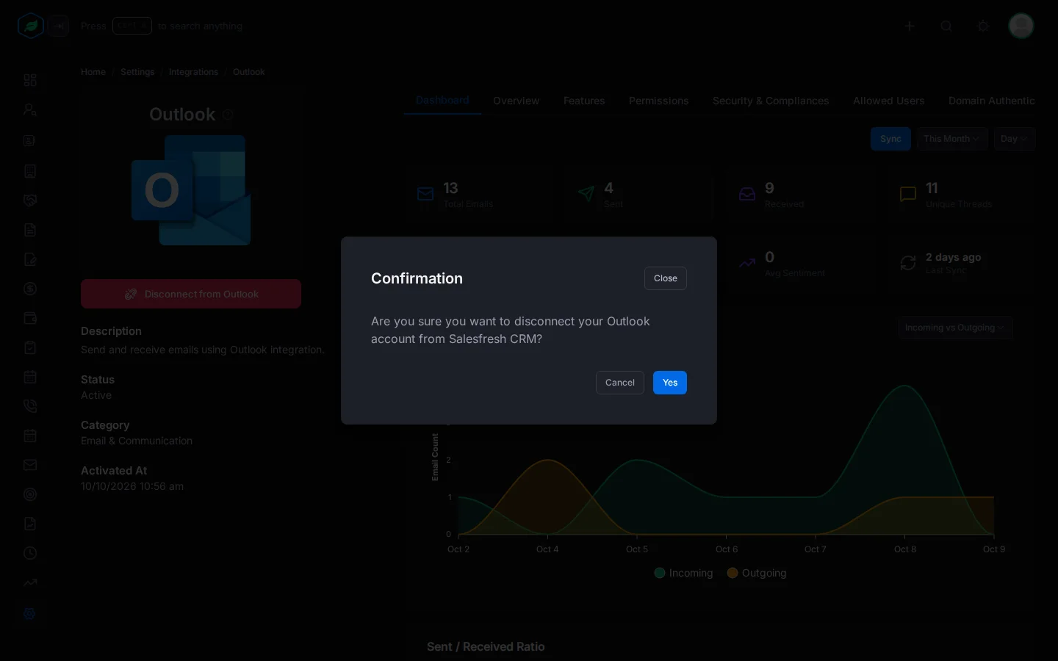Open the Day granularity dropdown
This screenshot has height=661, width=1058.
tap(1014, 139)
